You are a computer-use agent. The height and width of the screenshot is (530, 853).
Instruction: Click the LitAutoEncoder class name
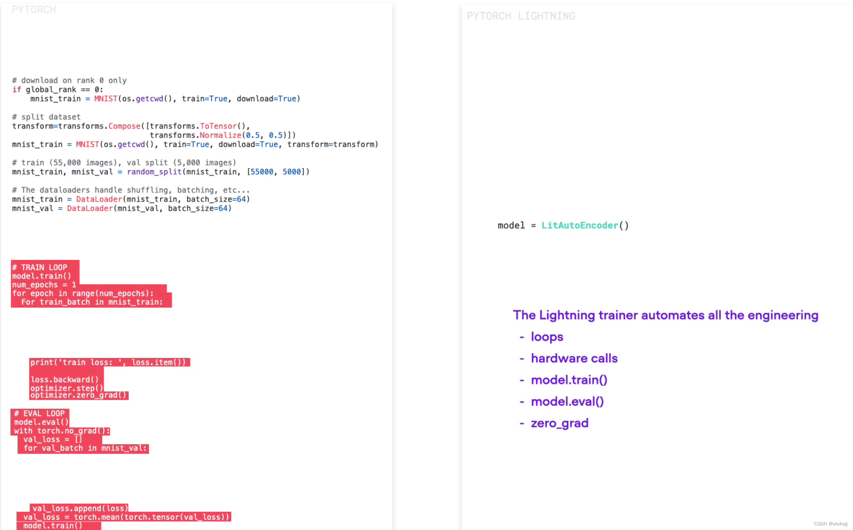click(579, 225)
